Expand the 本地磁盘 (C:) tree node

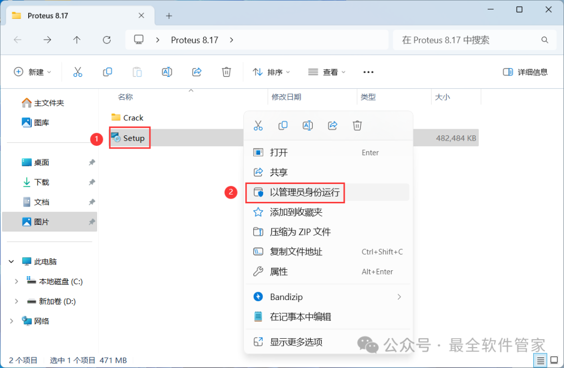[16, 281]
